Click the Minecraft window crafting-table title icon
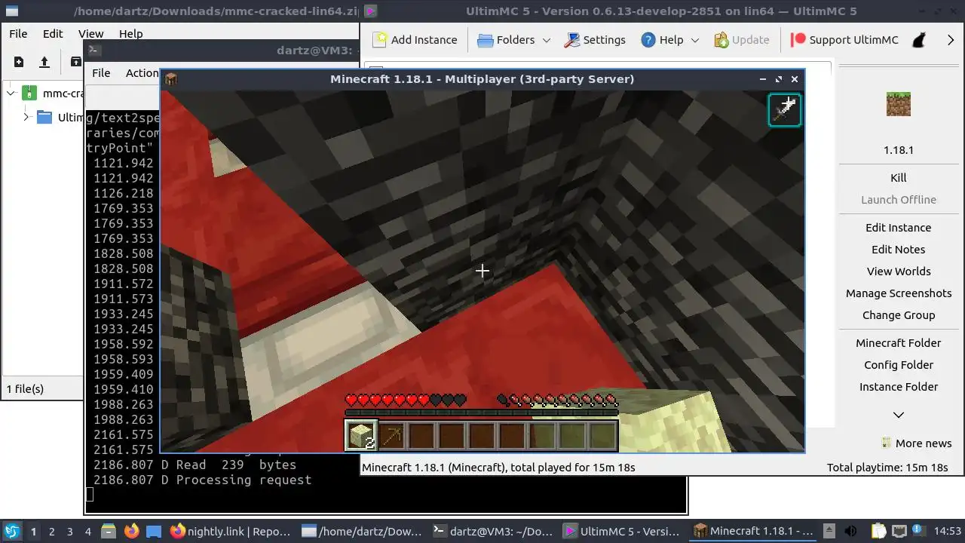The image size is (965, 543). [170, 79]
